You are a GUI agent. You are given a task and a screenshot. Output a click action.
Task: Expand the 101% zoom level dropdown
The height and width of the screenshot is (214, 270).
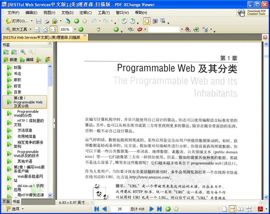(74, 29)
